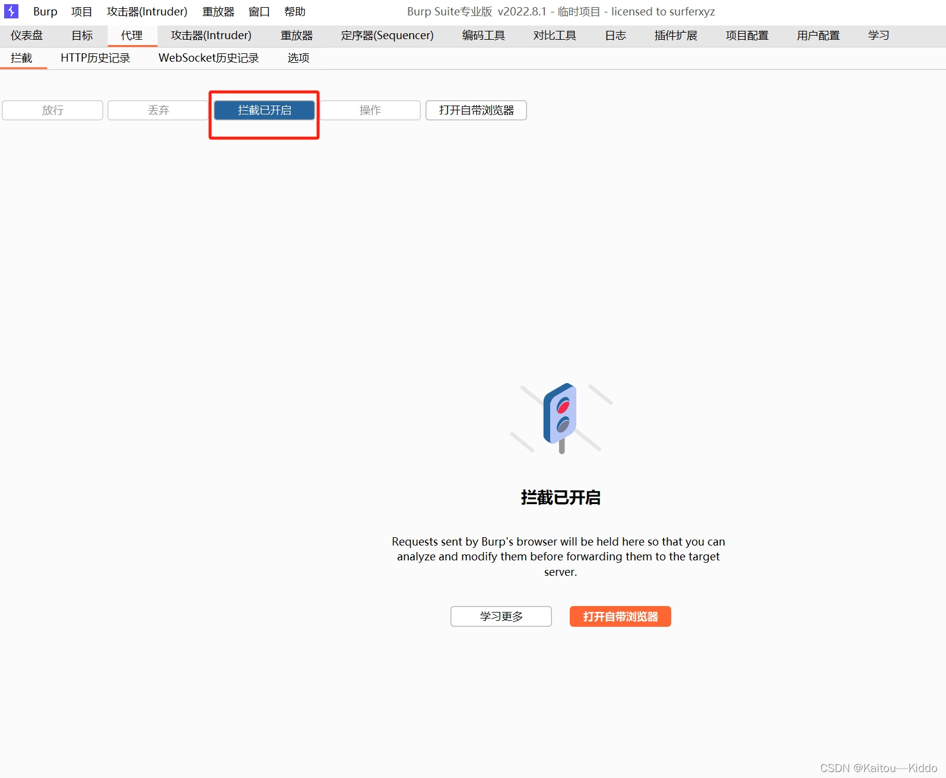946x778 pixels.
Task: Select the 代理 main tab
Action: point(132,36)
